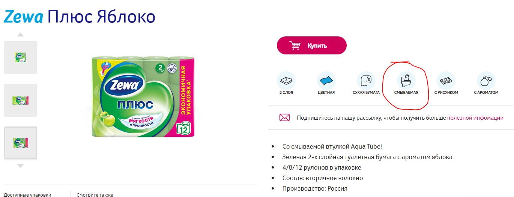Viewport: 514px width, 197px height.
Task: Click the 2 слоя layers icon
Action: click(x=286, y=80)
